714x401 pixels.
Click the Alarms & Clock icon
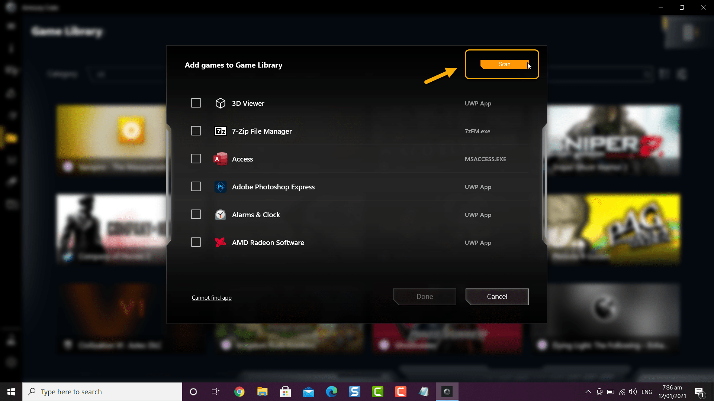220,215
